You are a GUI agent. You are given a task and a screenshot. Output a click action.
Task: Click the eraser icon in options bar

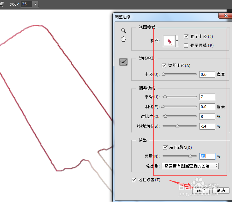click(x=2, y=4)
